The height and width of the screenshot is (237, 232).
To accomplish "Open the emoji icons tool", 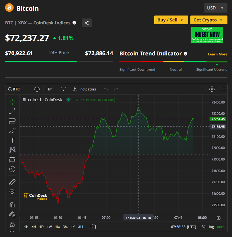I will (x=12, y=169).
